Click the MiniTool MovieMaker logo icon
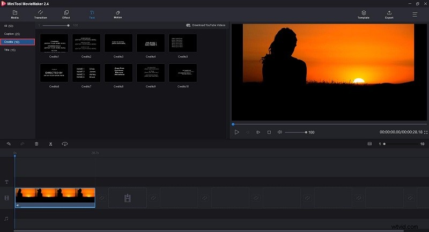The width and height of the screenshot is (429, 232). click(x=3, y=4)
